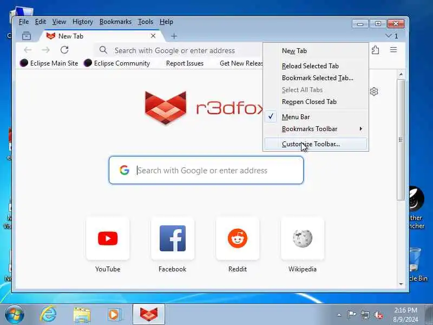This screenshot has height=325, width=433.
Task: Open Windows Start button
Action: click(15, 315)
